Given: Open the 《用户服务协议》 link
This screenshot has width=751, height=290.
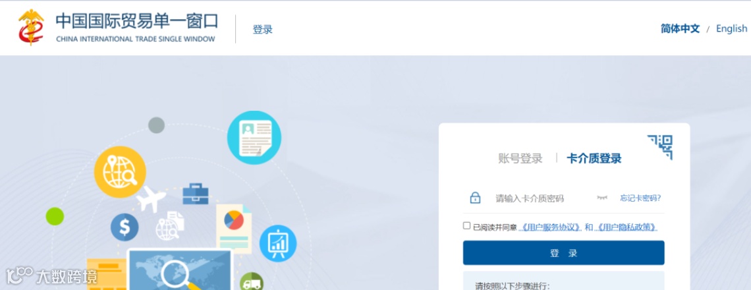Looking at the screenshot, I should coord(550,227).
